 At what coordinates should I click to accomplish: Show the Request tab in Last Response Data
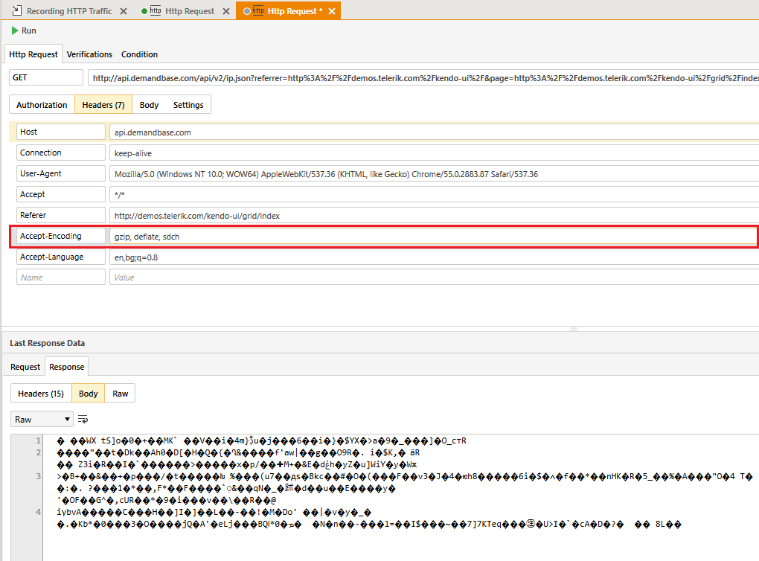25,367
